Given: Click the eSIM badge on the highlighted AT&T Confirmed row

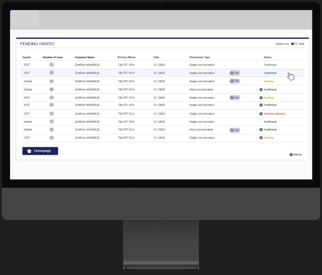Looking at the screenshot, I should 235,73.
